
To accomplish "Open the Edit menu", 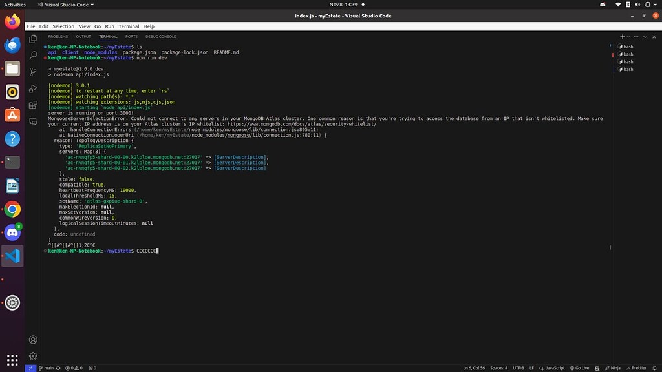I will [x=43, y=26].
